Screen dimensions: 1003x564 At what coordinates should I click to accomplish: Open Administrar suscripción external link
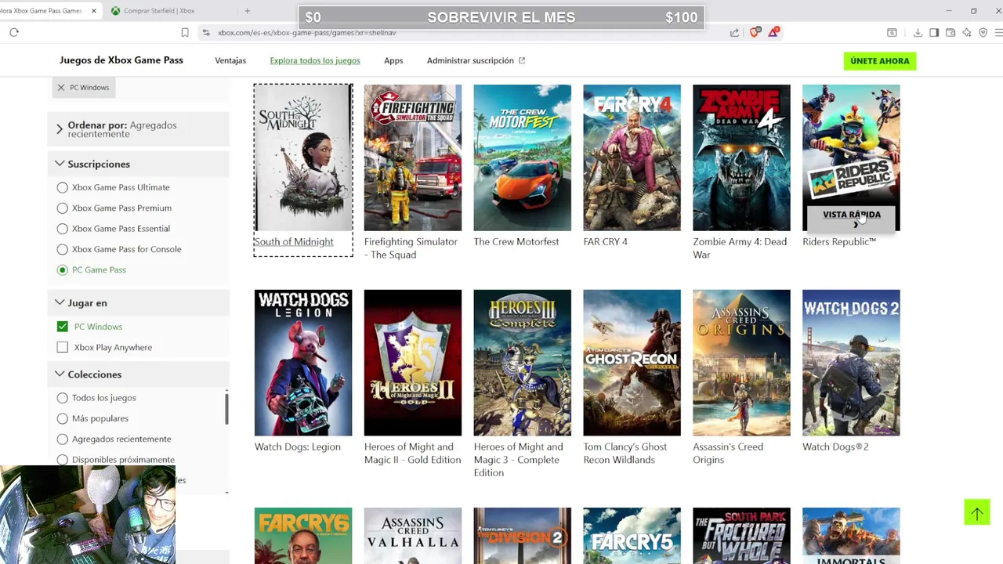(476, 60)
